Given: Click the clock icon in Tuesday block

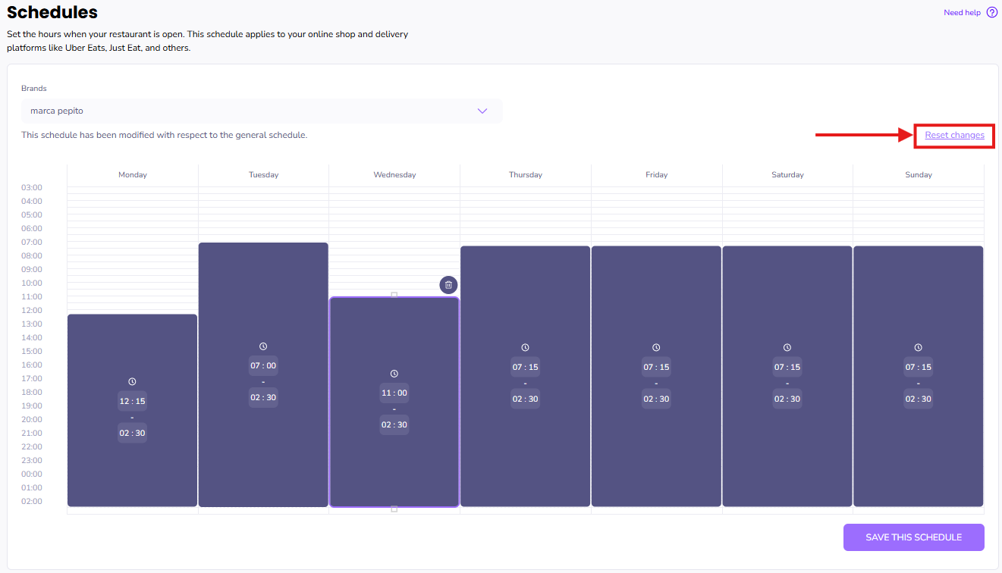Looking at the screenshot, I should [263, 346].
